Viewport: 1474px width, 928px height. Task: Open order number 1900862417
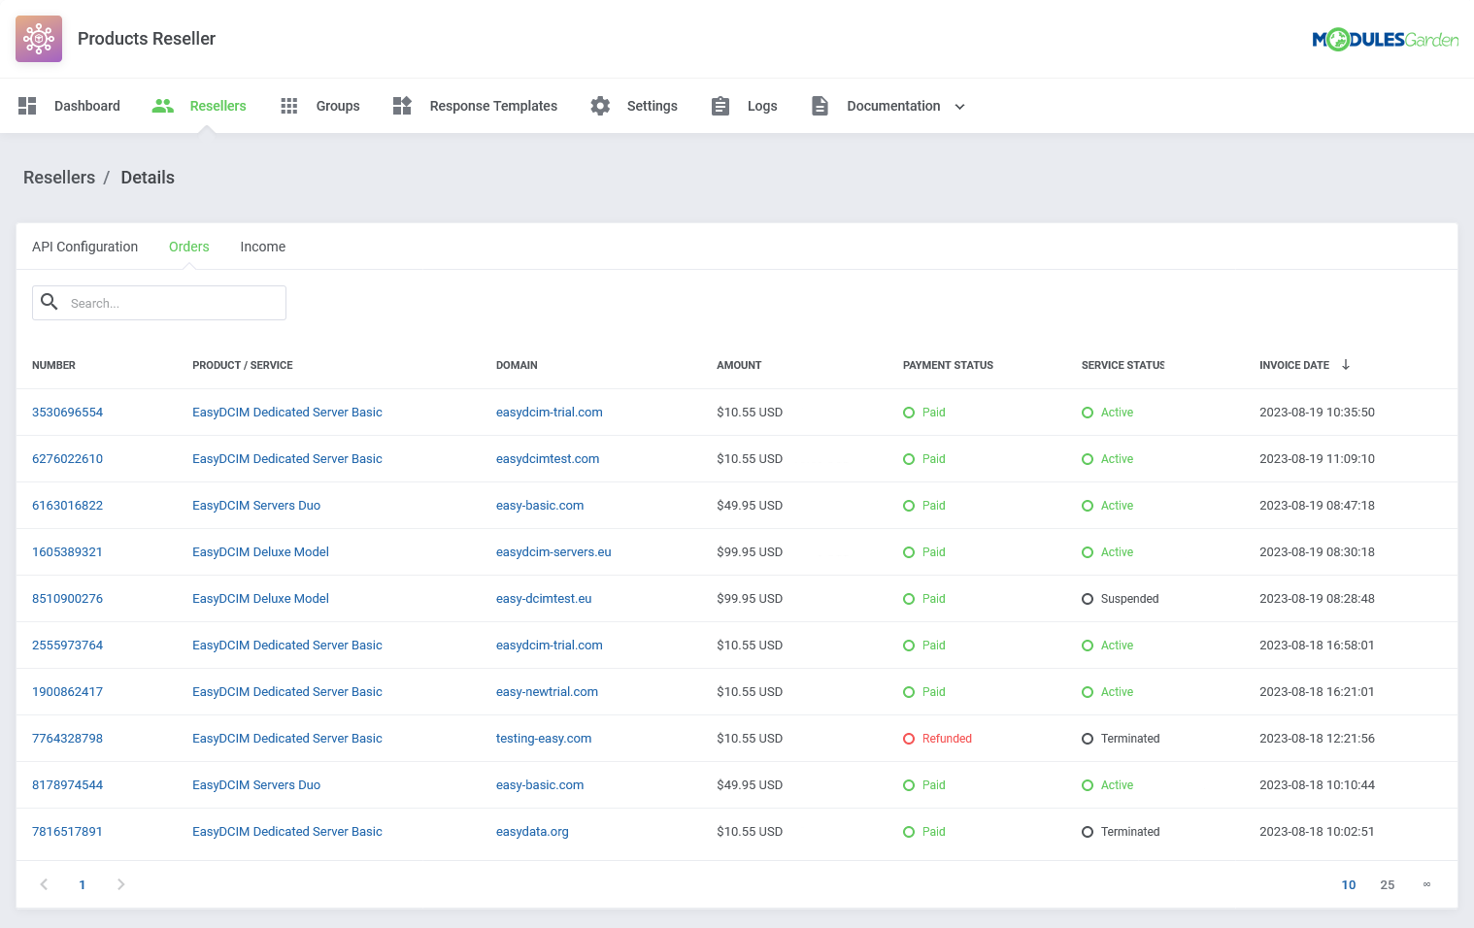[67, 692]
